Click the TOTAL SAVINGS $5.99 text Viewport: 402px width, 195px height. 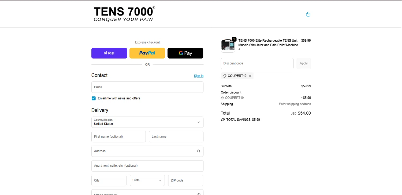243,120
